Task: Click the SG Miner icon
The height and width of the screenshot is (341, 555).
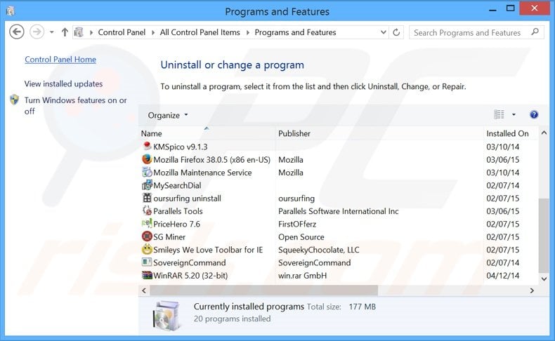Action: 147,236
